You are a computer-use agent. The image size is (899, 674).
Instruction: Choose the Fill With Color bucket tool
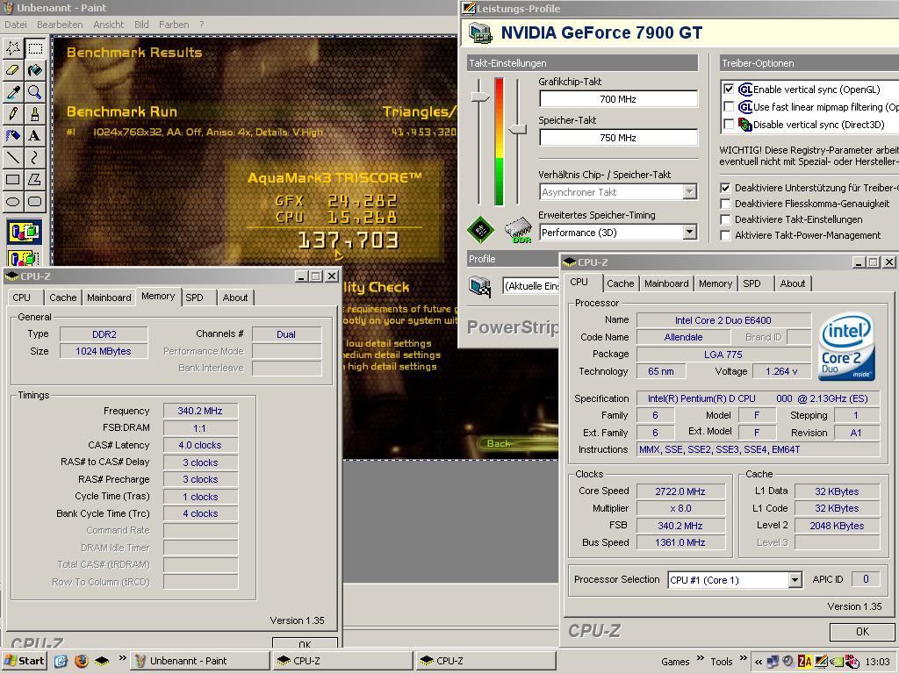[x=35, y=70]
